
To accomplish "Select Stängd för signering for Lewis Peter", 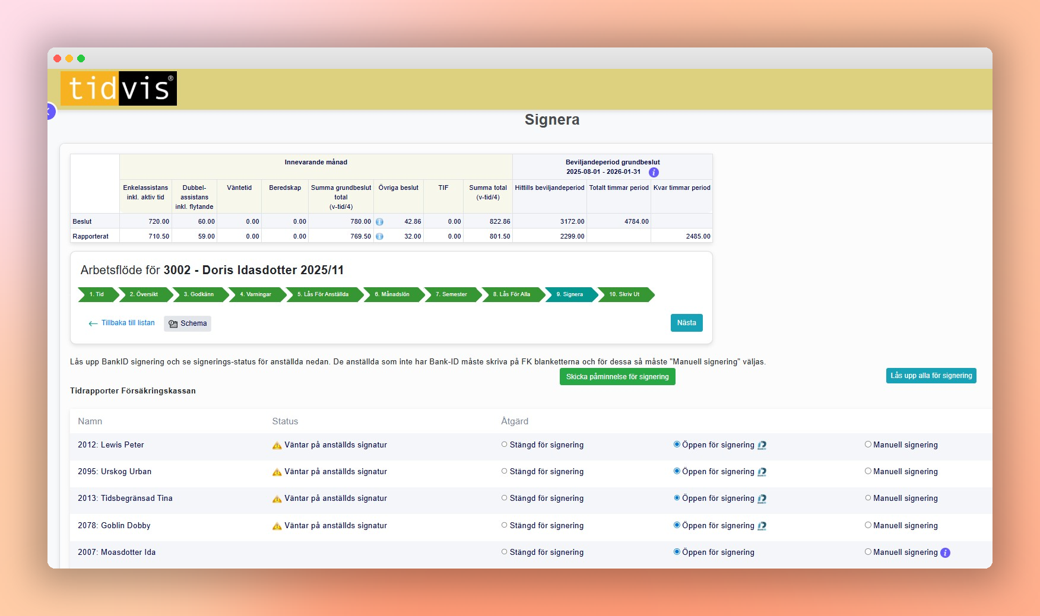I will coord(504,444).
